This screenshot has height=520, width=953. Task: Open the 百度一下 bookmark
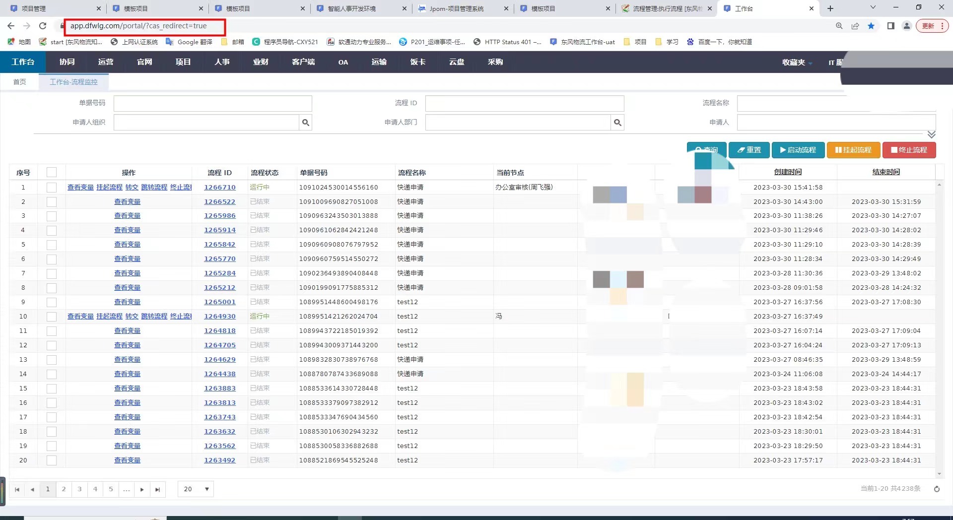click(719, 42)
